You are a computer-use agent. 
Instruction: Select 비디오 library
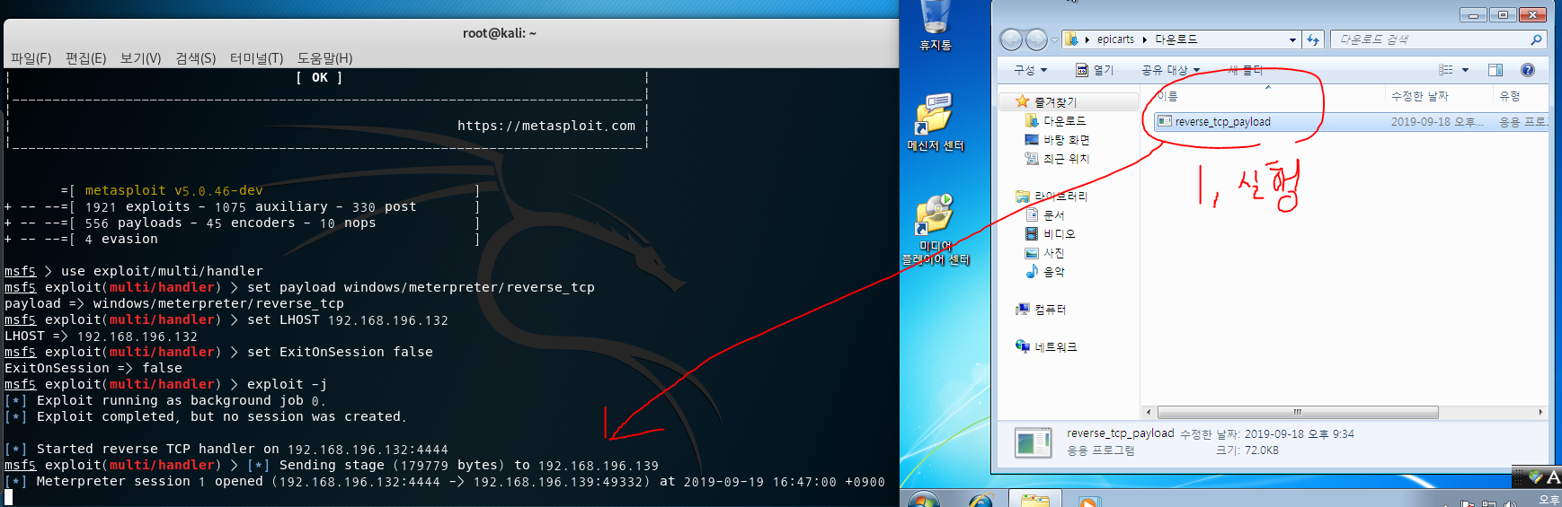pyautogui.click(x=1059, y=234)
